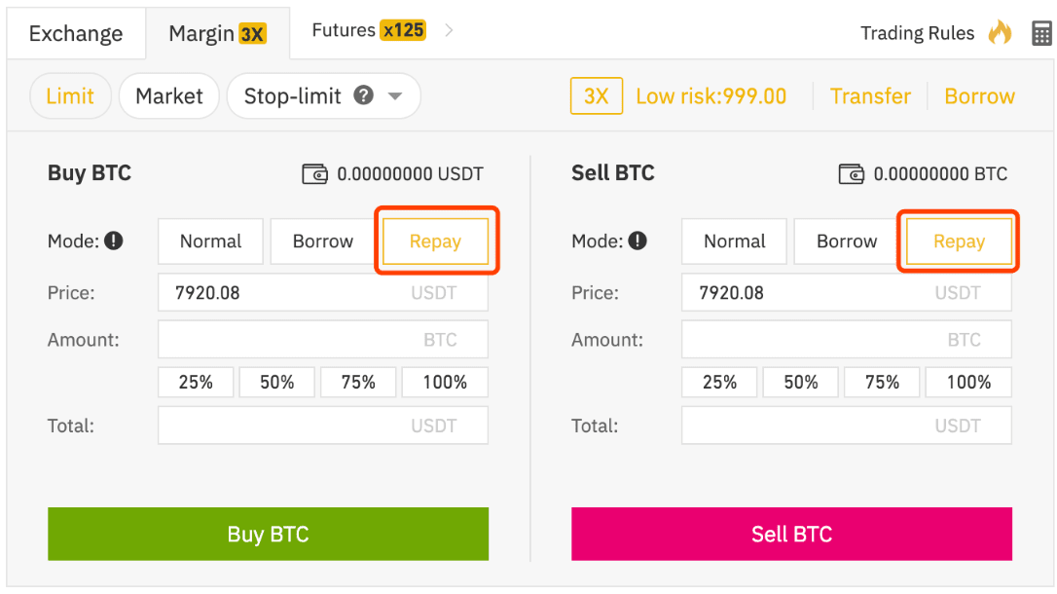Click the Transfer link
The height and width of the screenshot is (594, 1057).
869,95
